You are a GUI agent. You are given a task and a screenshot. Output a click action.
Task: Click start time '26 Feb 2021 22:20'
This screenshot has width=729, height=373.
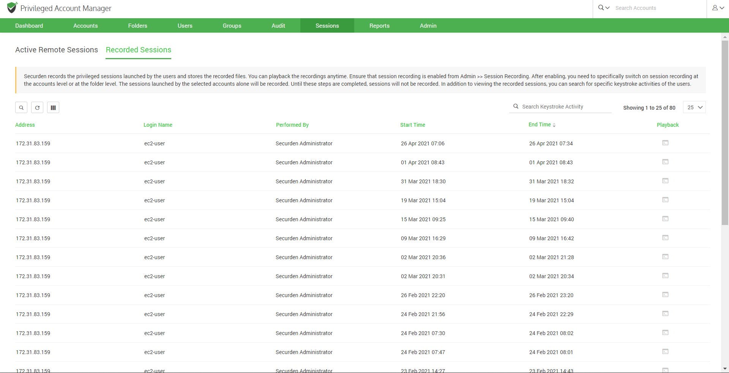[x=423, y=295]
